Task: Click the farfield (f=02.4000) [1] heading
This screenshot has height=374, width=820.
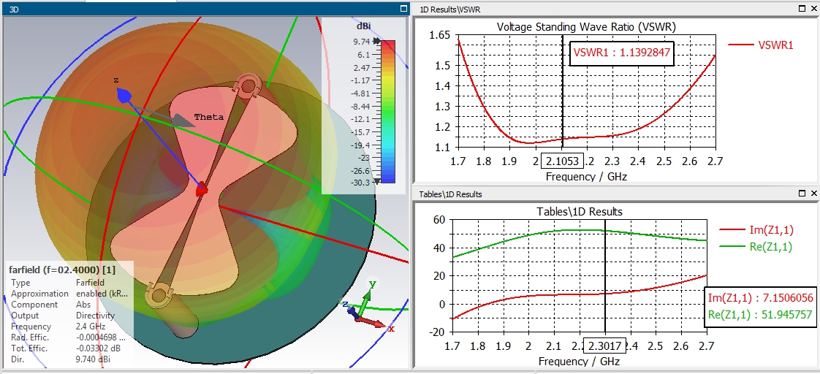Action: [62, 270]
